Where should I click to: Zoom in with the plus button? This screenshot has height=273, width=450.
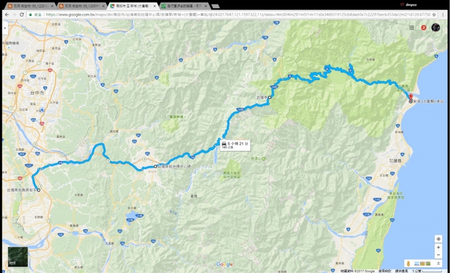click(x=438, y=247)
